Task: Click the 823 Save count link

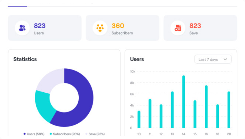Action: (195, 26)
